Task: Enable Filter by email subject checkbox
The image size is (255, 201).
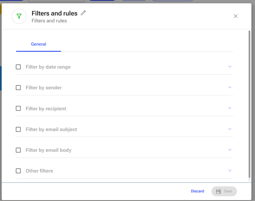Action: coord(18,129)
